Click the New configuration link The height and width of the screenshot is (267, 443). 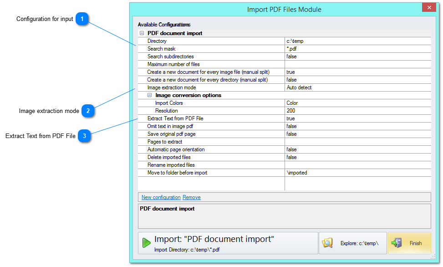click(x=161, y=197)
